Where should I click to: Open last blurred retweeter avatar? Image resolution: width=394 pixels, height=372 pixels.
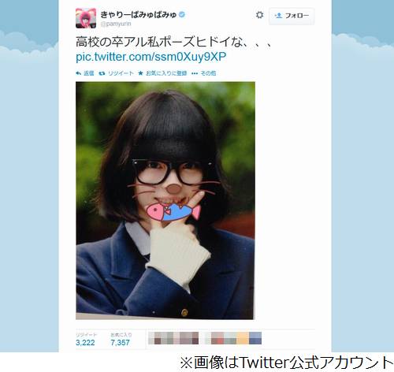click(x=255, y=338)
